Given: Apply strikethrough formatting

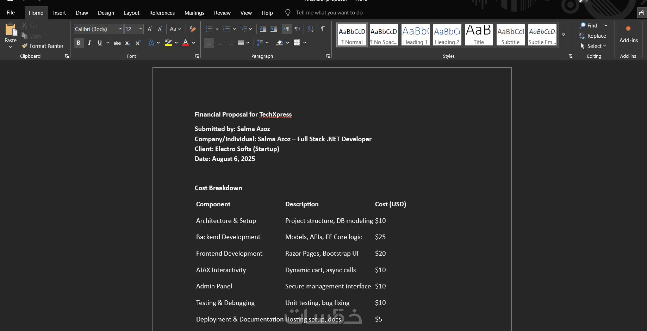Looking at the screenshot, I should pyautogui.click(x=117, y=43).
